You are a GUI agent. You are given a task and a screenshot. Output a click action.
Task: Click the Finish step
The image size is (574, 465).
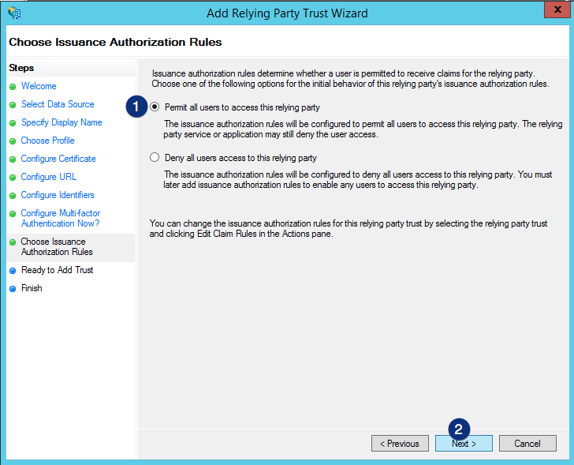pos(32,288)
